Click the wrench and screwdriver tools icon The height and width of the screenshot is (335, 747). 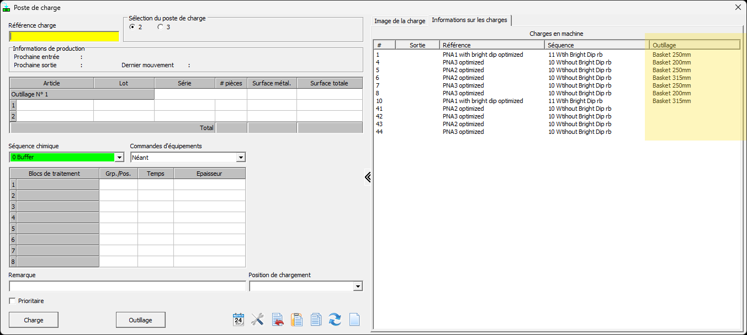coord(257,320)
